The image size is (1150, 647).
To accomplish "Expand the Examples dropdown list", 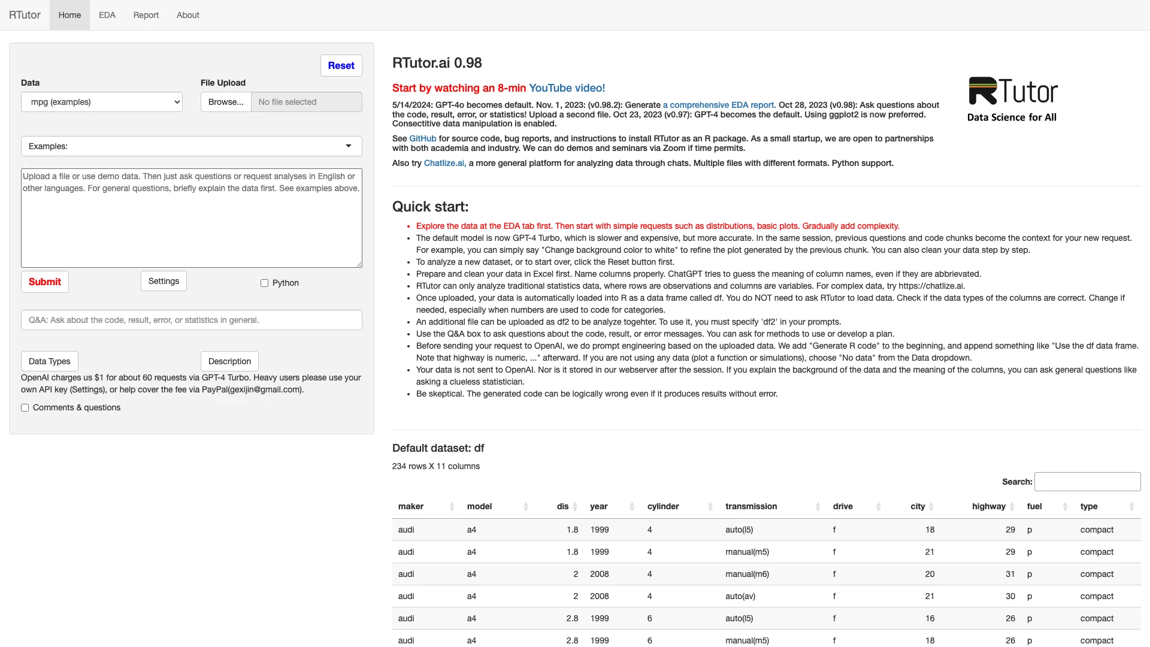I will 192,146.
